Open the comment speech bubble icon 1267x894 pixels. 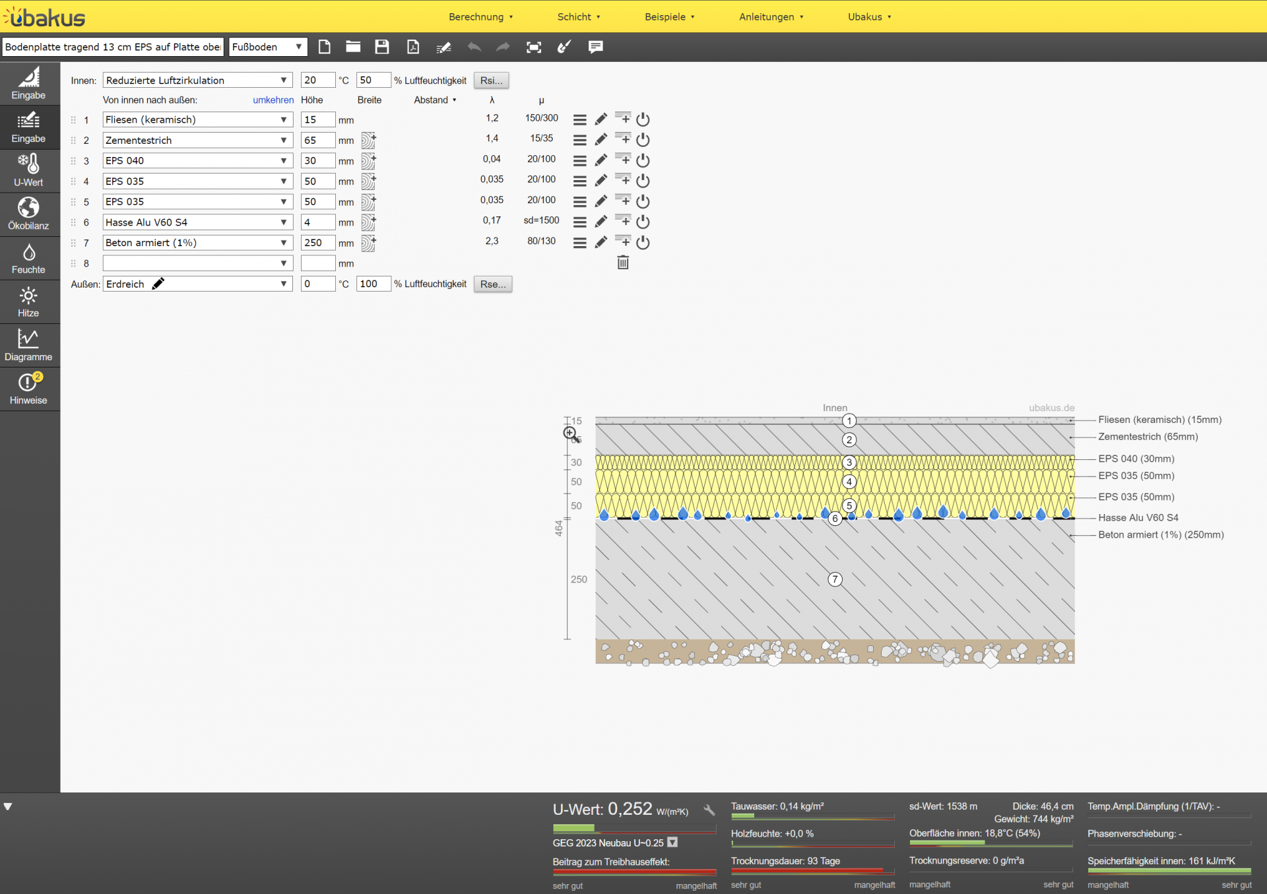(x=595, y=47)
